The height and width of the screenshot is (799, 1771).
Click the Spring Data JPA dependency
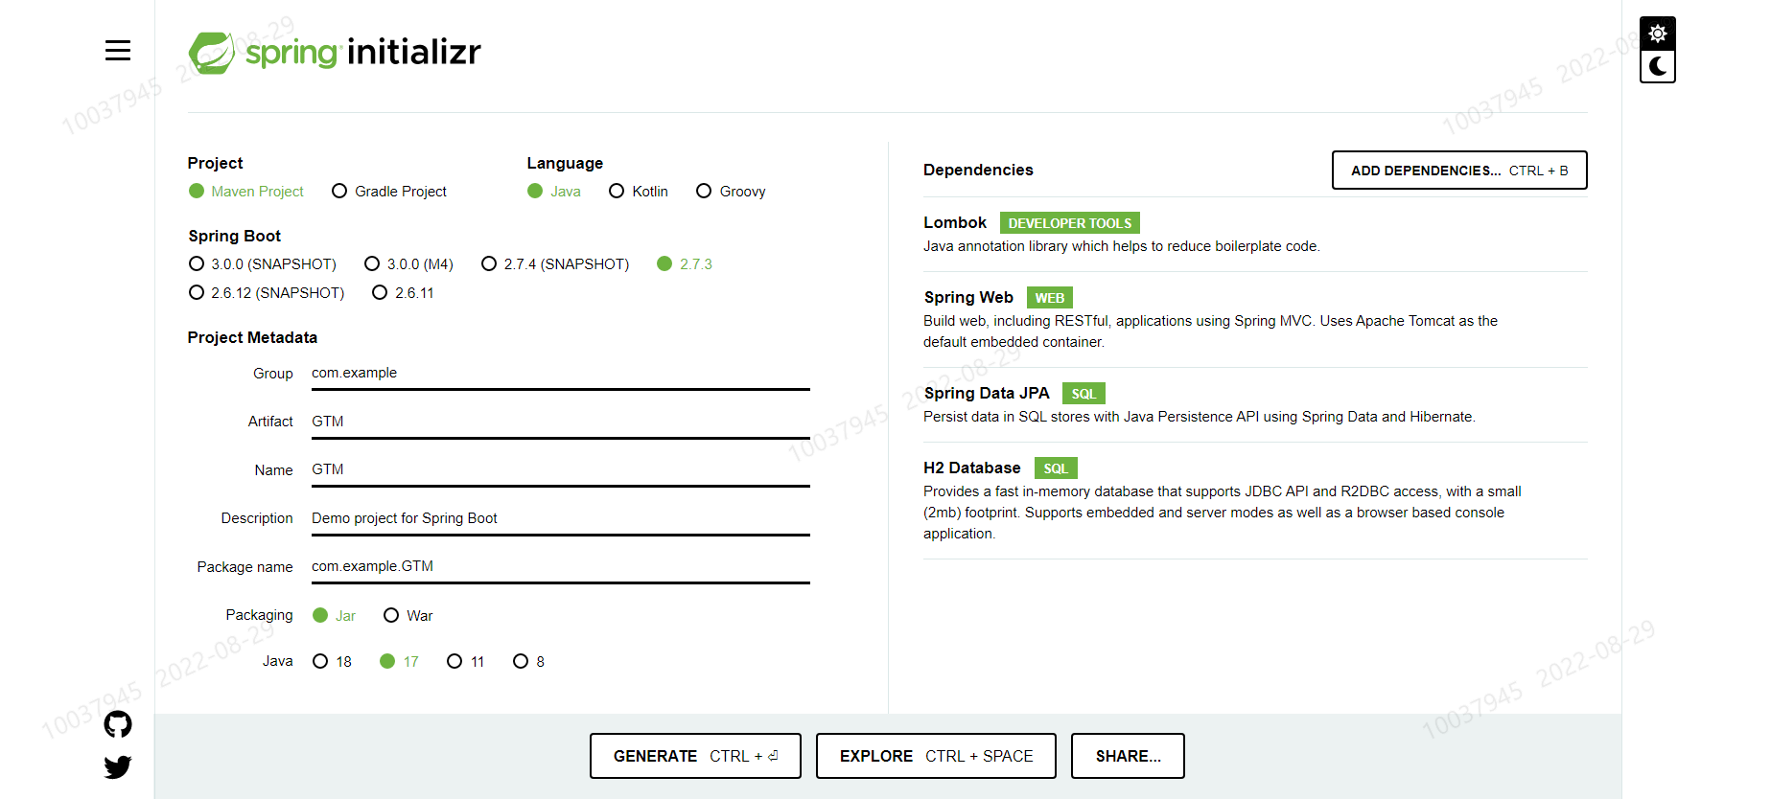tap(1255, 404)
